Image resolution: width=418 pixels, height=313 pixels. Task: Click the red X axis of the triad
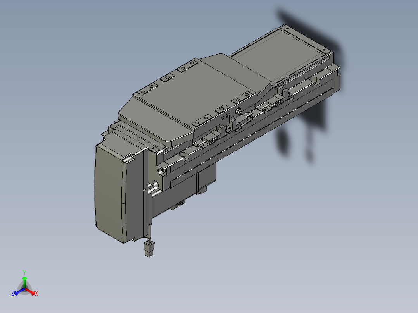[x=30, y=291]
